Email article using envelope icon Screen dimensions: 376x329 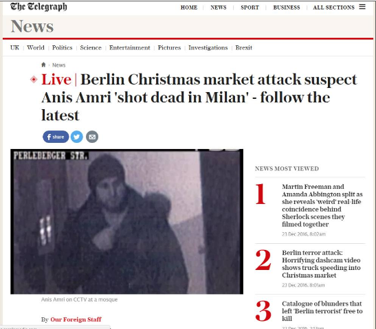[92, 137]
